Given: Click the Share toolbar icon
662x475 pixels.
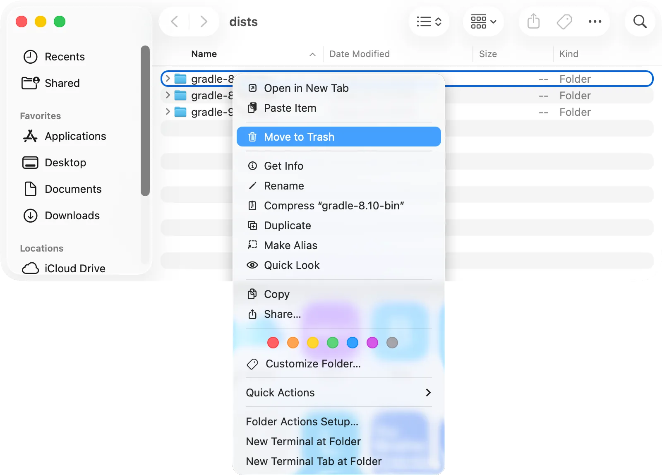Looking at the screenshot, I should (x=534, y=22).
